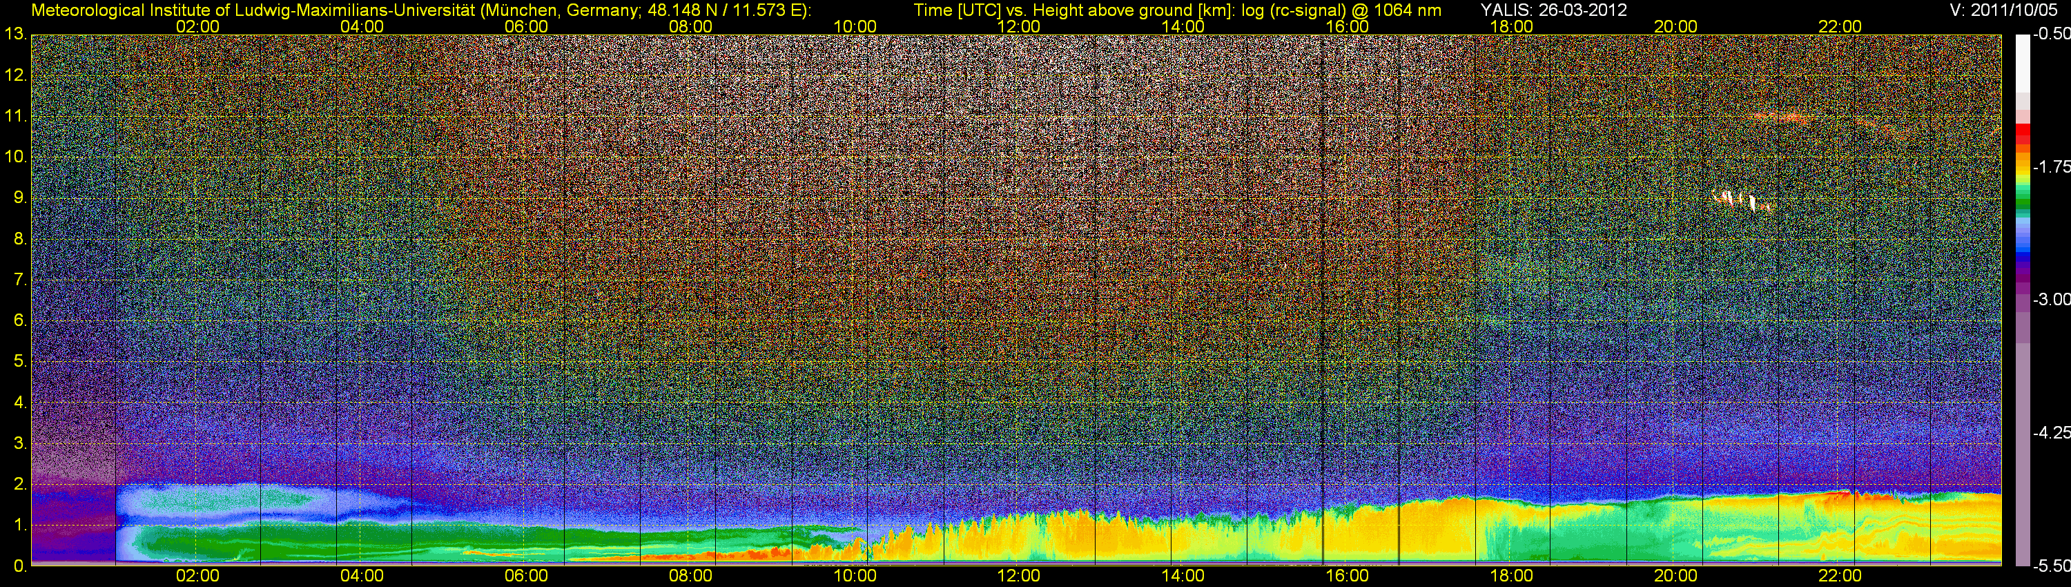Image resolution: width=2071 pixels, height=587 pixels.
Task: Click the 06:00 marker on the bottom time axis
Action: (x=526, y=576)
